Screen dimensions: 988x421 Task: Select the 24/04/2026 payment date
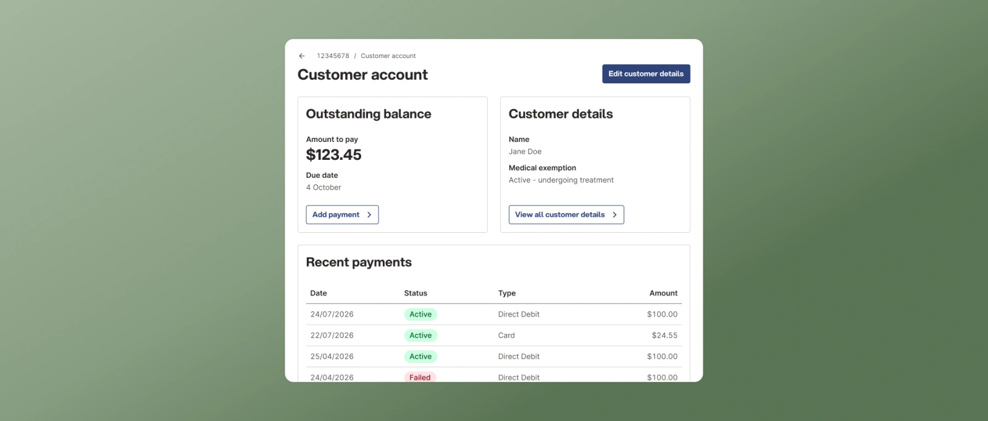pyautogui.click(x=332, y=377)
